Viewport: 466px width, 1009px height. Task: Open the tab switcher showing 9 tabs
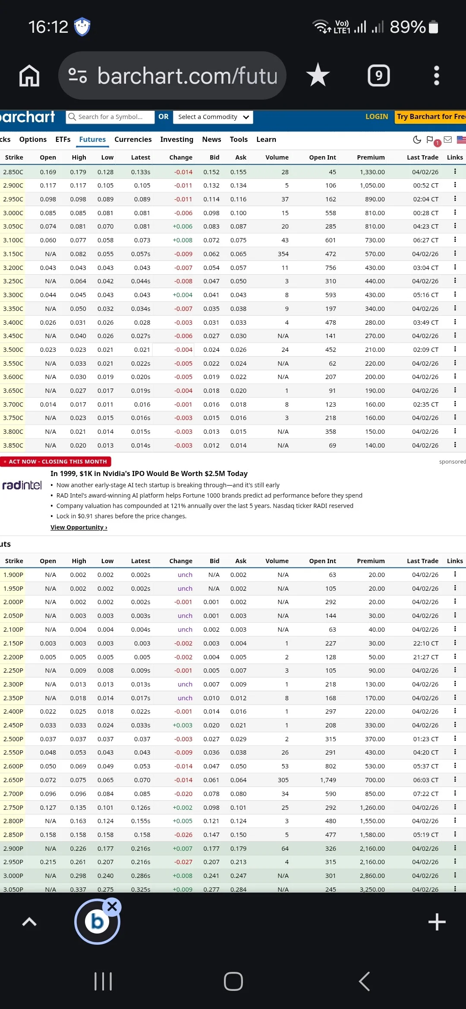click(379, 76)
